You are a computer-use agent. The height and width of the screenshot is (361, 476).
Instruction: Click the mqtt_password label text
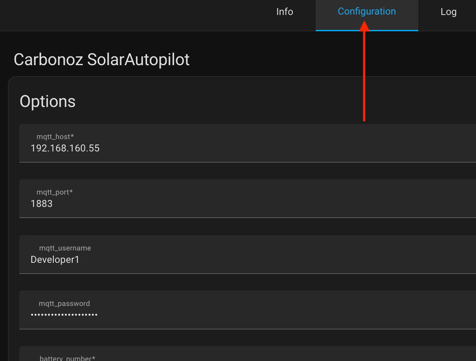pos(64,304)
